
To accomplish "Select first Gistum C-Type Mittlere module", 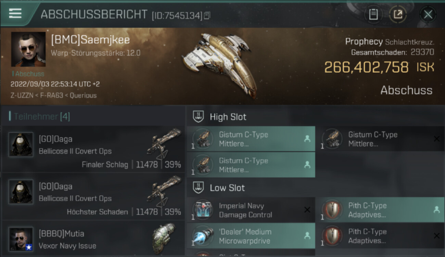I will pos(251,139).
